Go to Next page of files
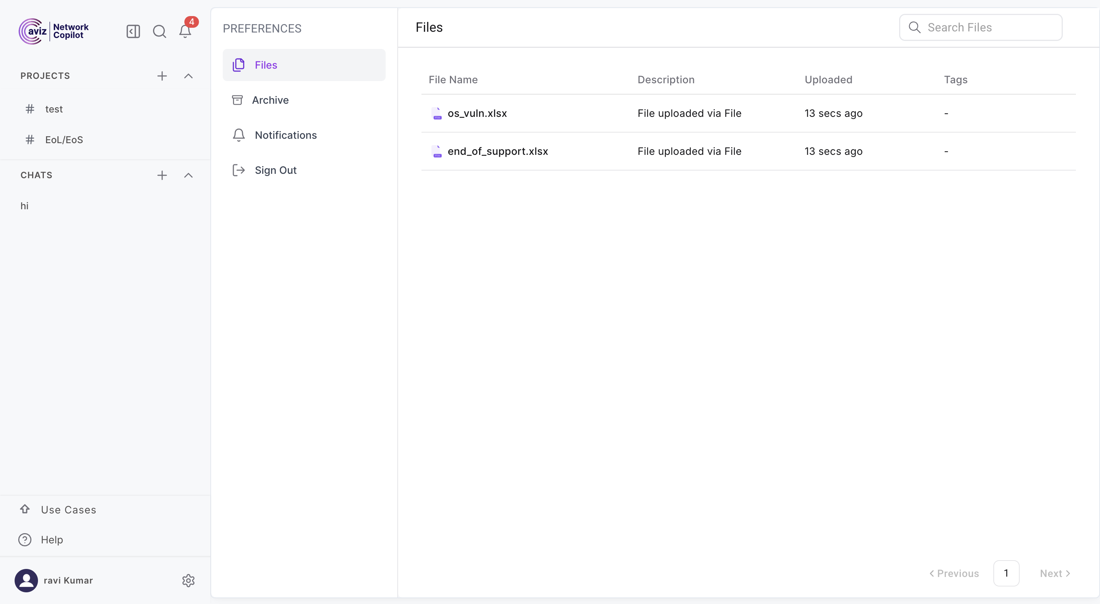 tap(1055, 573)
